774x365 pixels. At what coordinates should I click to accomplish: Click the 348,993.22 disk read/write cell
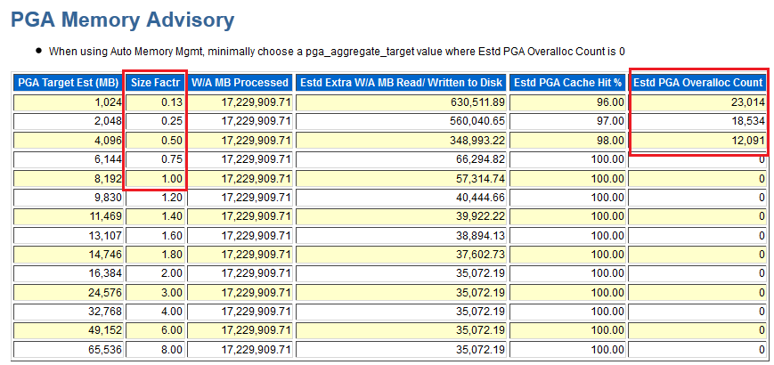401,141
